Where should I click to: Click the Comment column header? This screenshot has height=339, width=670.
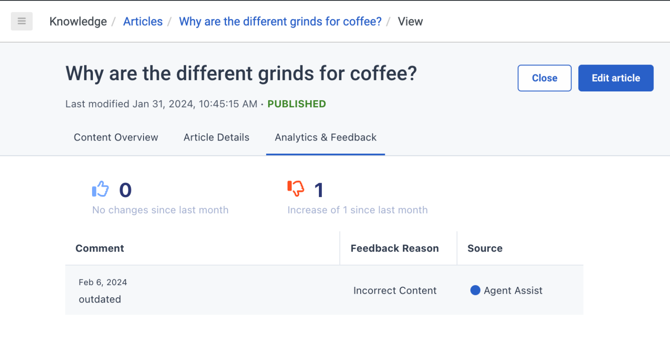pyautogui.click(x=99, y=248)
